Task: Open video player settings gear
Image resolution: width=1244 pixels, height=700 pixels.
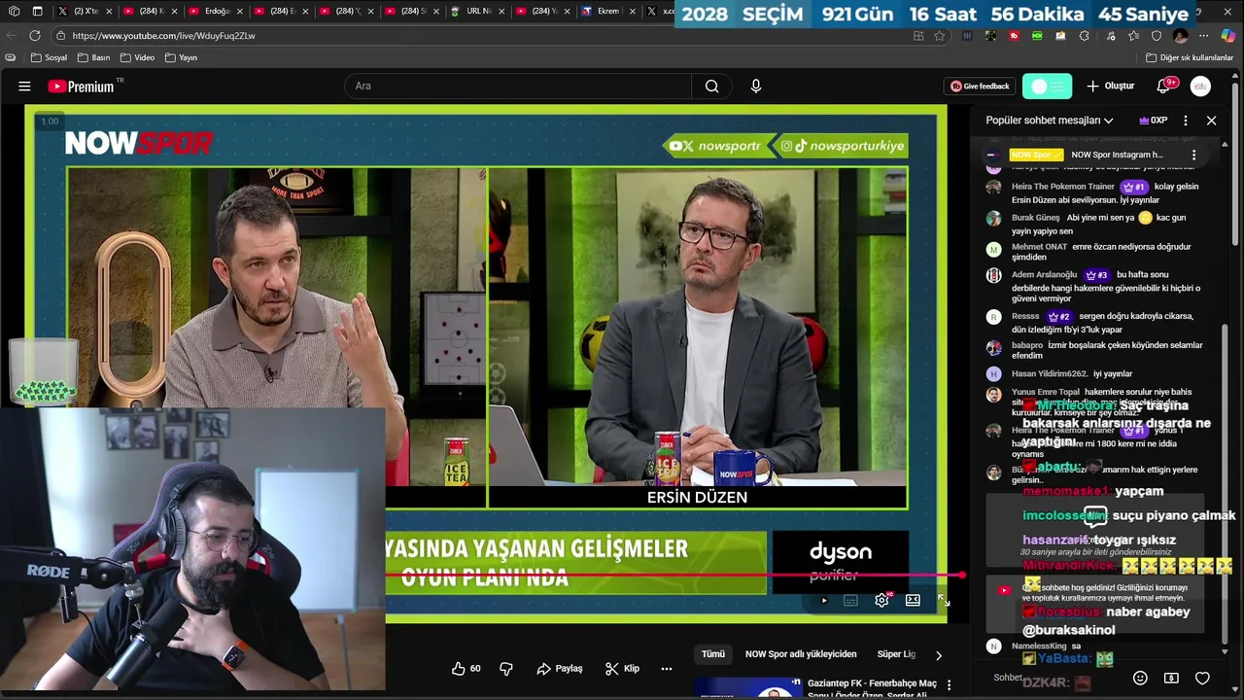Action: pos(882,600)
